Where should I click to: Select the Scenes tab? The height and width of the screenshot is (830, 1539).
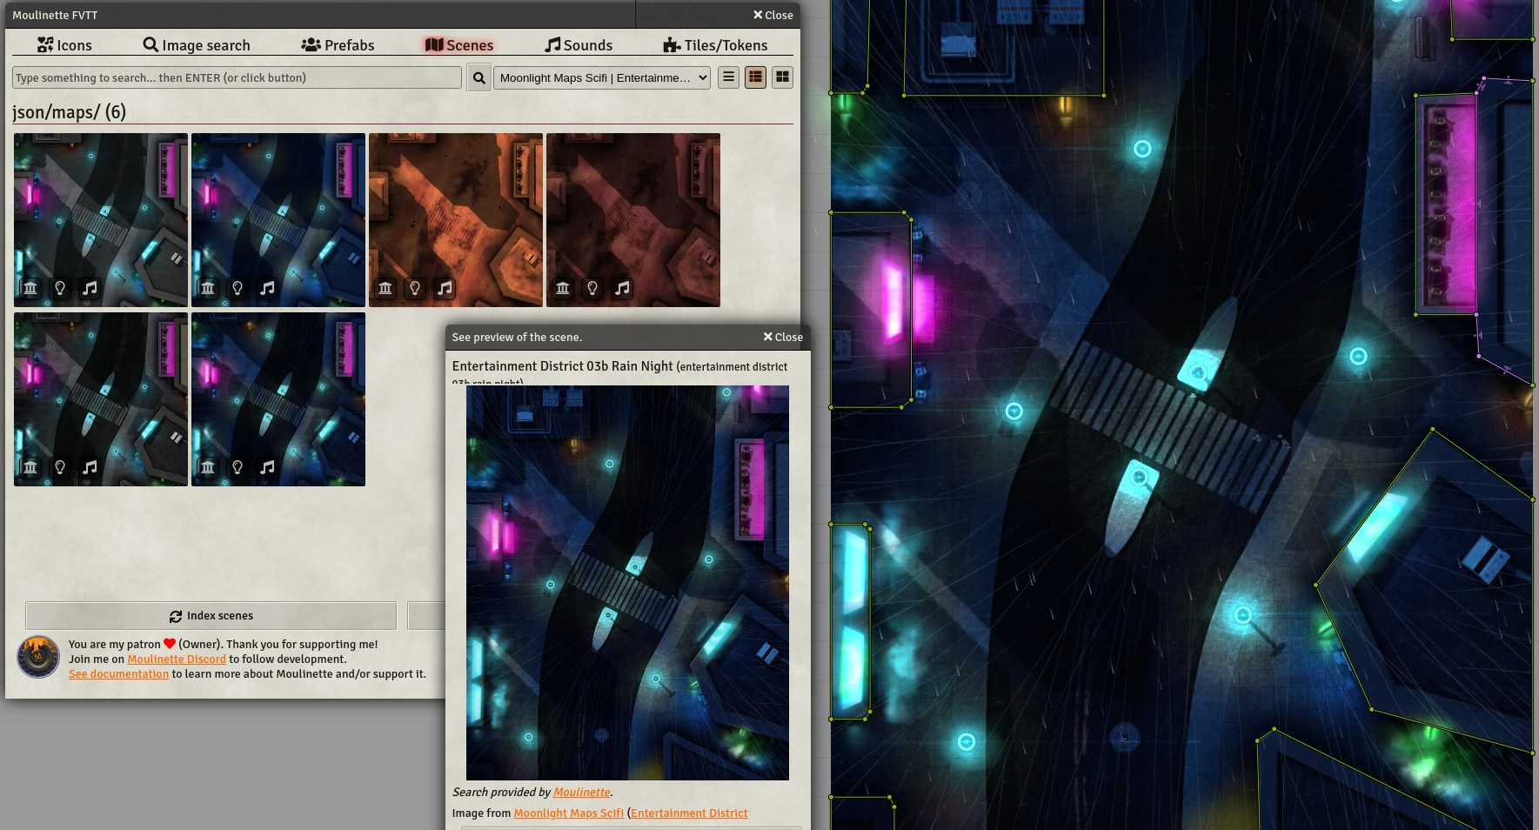click(x=459, y=45)
